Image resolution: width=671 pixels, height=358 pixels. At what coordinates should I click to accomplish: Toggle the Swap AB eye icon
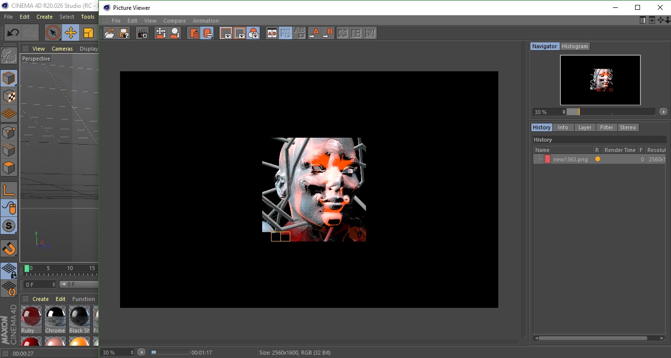pyautogui.click(x=285, y=33)
